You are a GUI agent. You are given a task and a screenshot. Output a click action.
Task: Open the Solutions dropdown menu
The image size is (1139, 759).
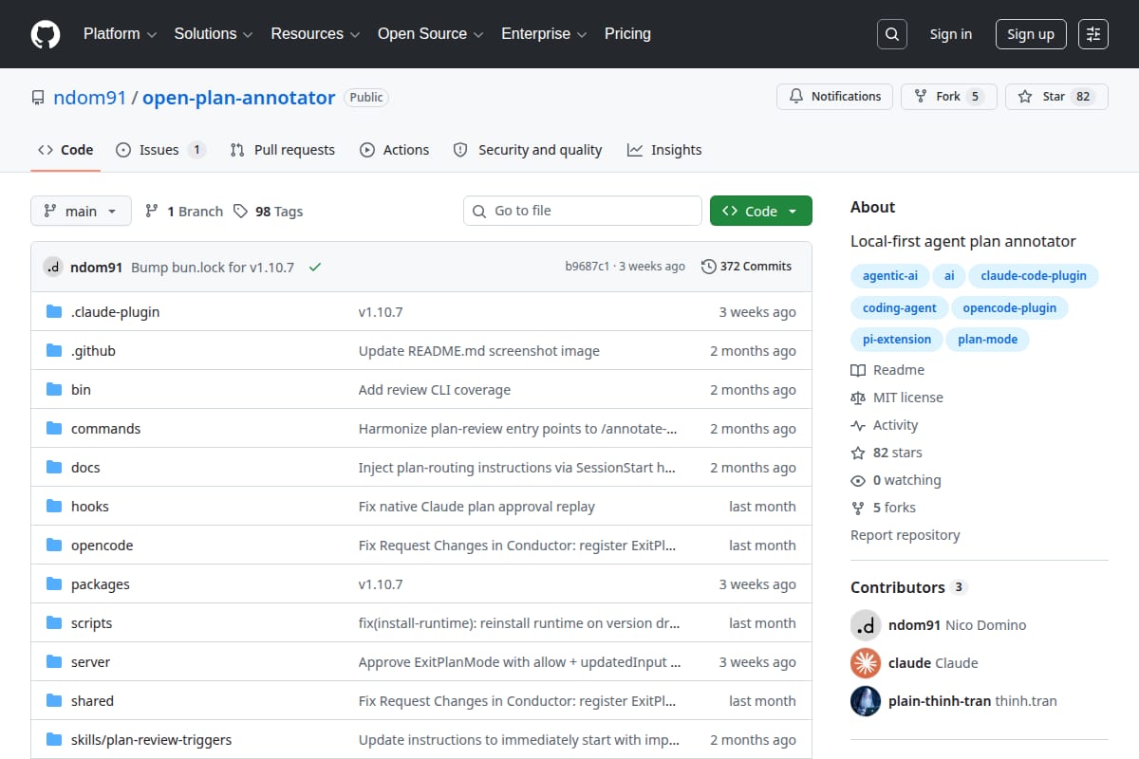214,34
